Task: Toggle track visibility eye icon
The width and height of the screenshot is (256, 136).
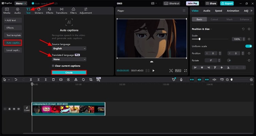Action: tap(14, 109)
